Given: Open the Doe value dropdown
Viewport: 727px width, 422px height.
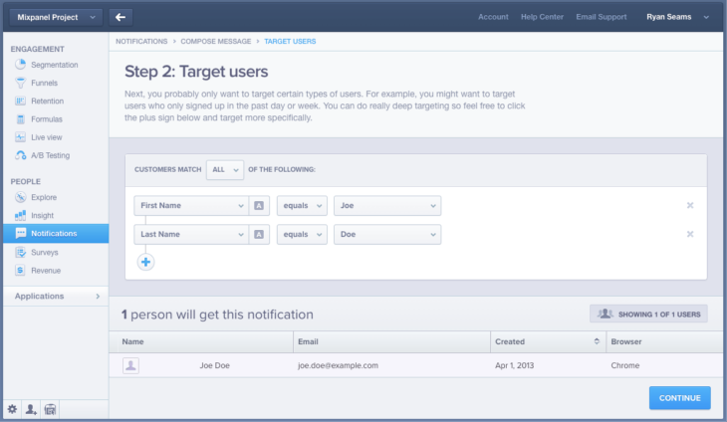Looking at the screenshot, I should coord(387,235).
